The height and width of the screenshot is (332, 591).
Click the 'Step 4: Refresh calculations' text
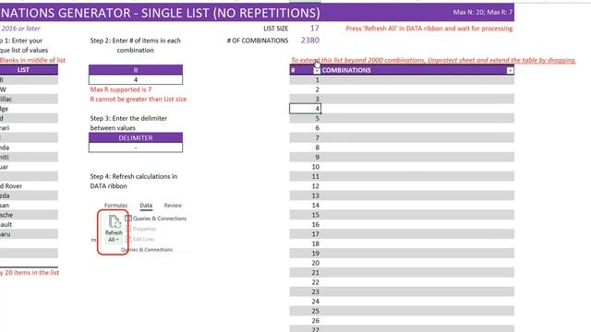(133, 181)
